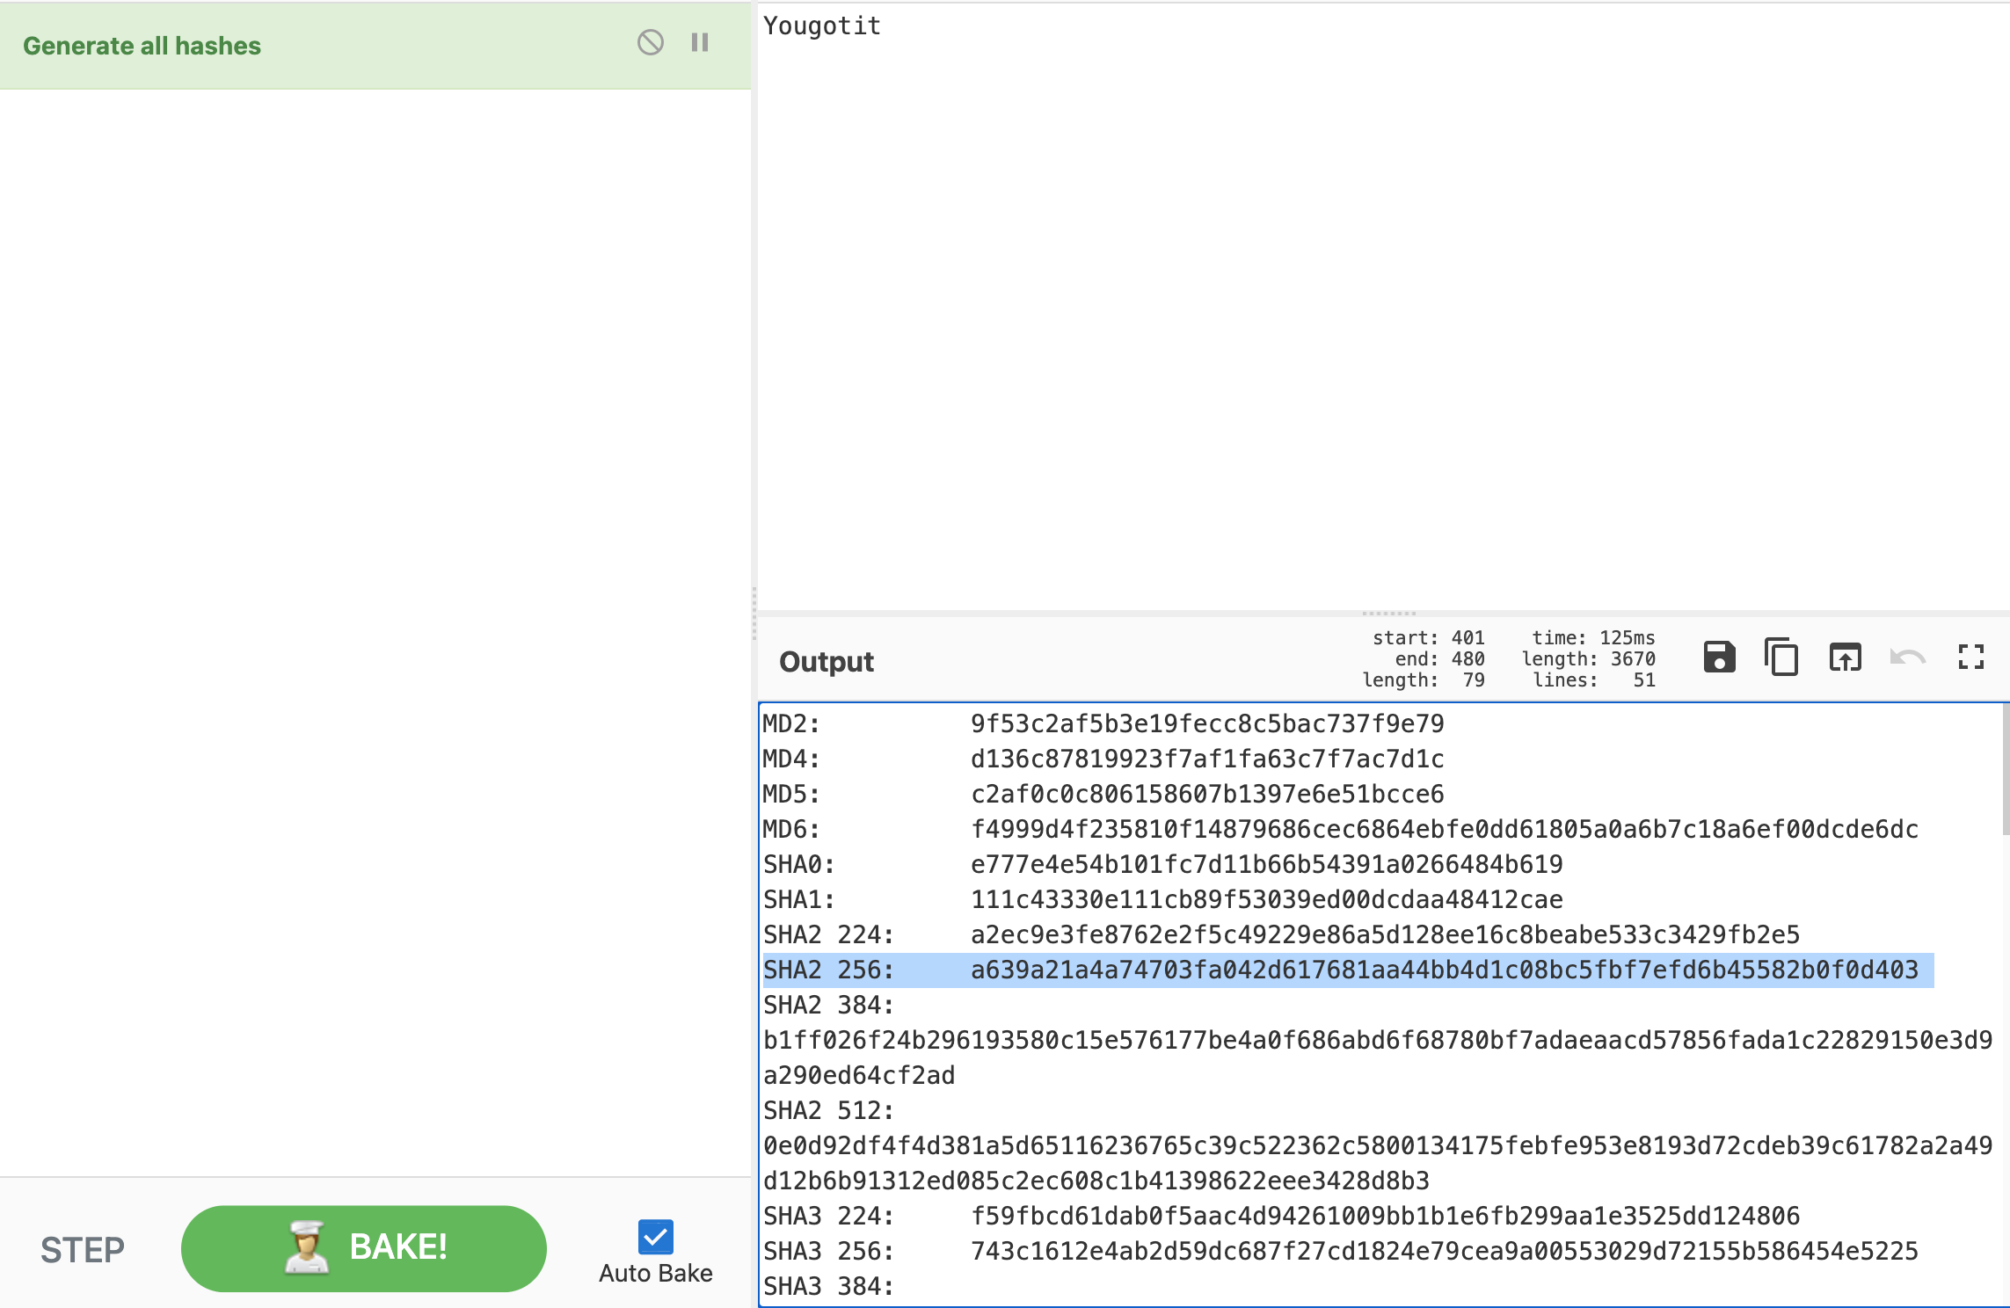Click the recipe pane vertical divider handle
This screenshot has height=1308, width=2010.
coord(754,613)
